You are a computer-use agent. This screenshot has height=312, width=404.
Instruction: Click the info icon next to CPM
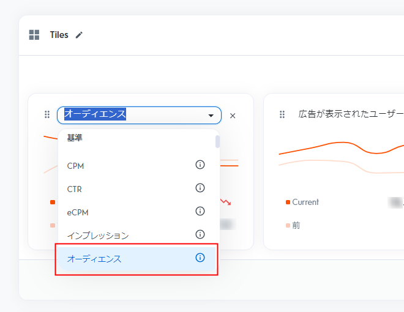(200, 165)
